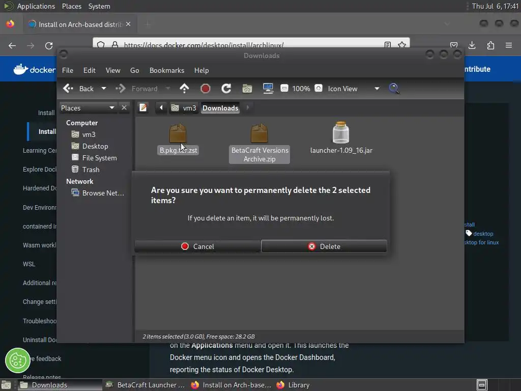
Task: Open Computer location toolbar icon
Action: coord(268,89)
